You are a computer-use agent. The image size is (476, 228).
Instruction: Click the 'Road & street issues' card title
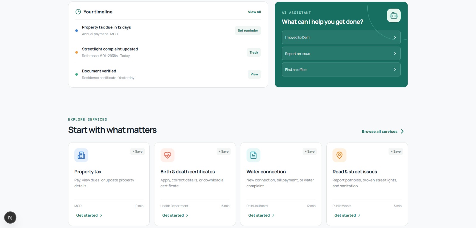(x=355, y=172)
